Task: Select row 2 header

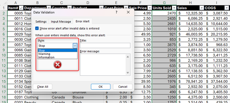Action: coord(4,13)
